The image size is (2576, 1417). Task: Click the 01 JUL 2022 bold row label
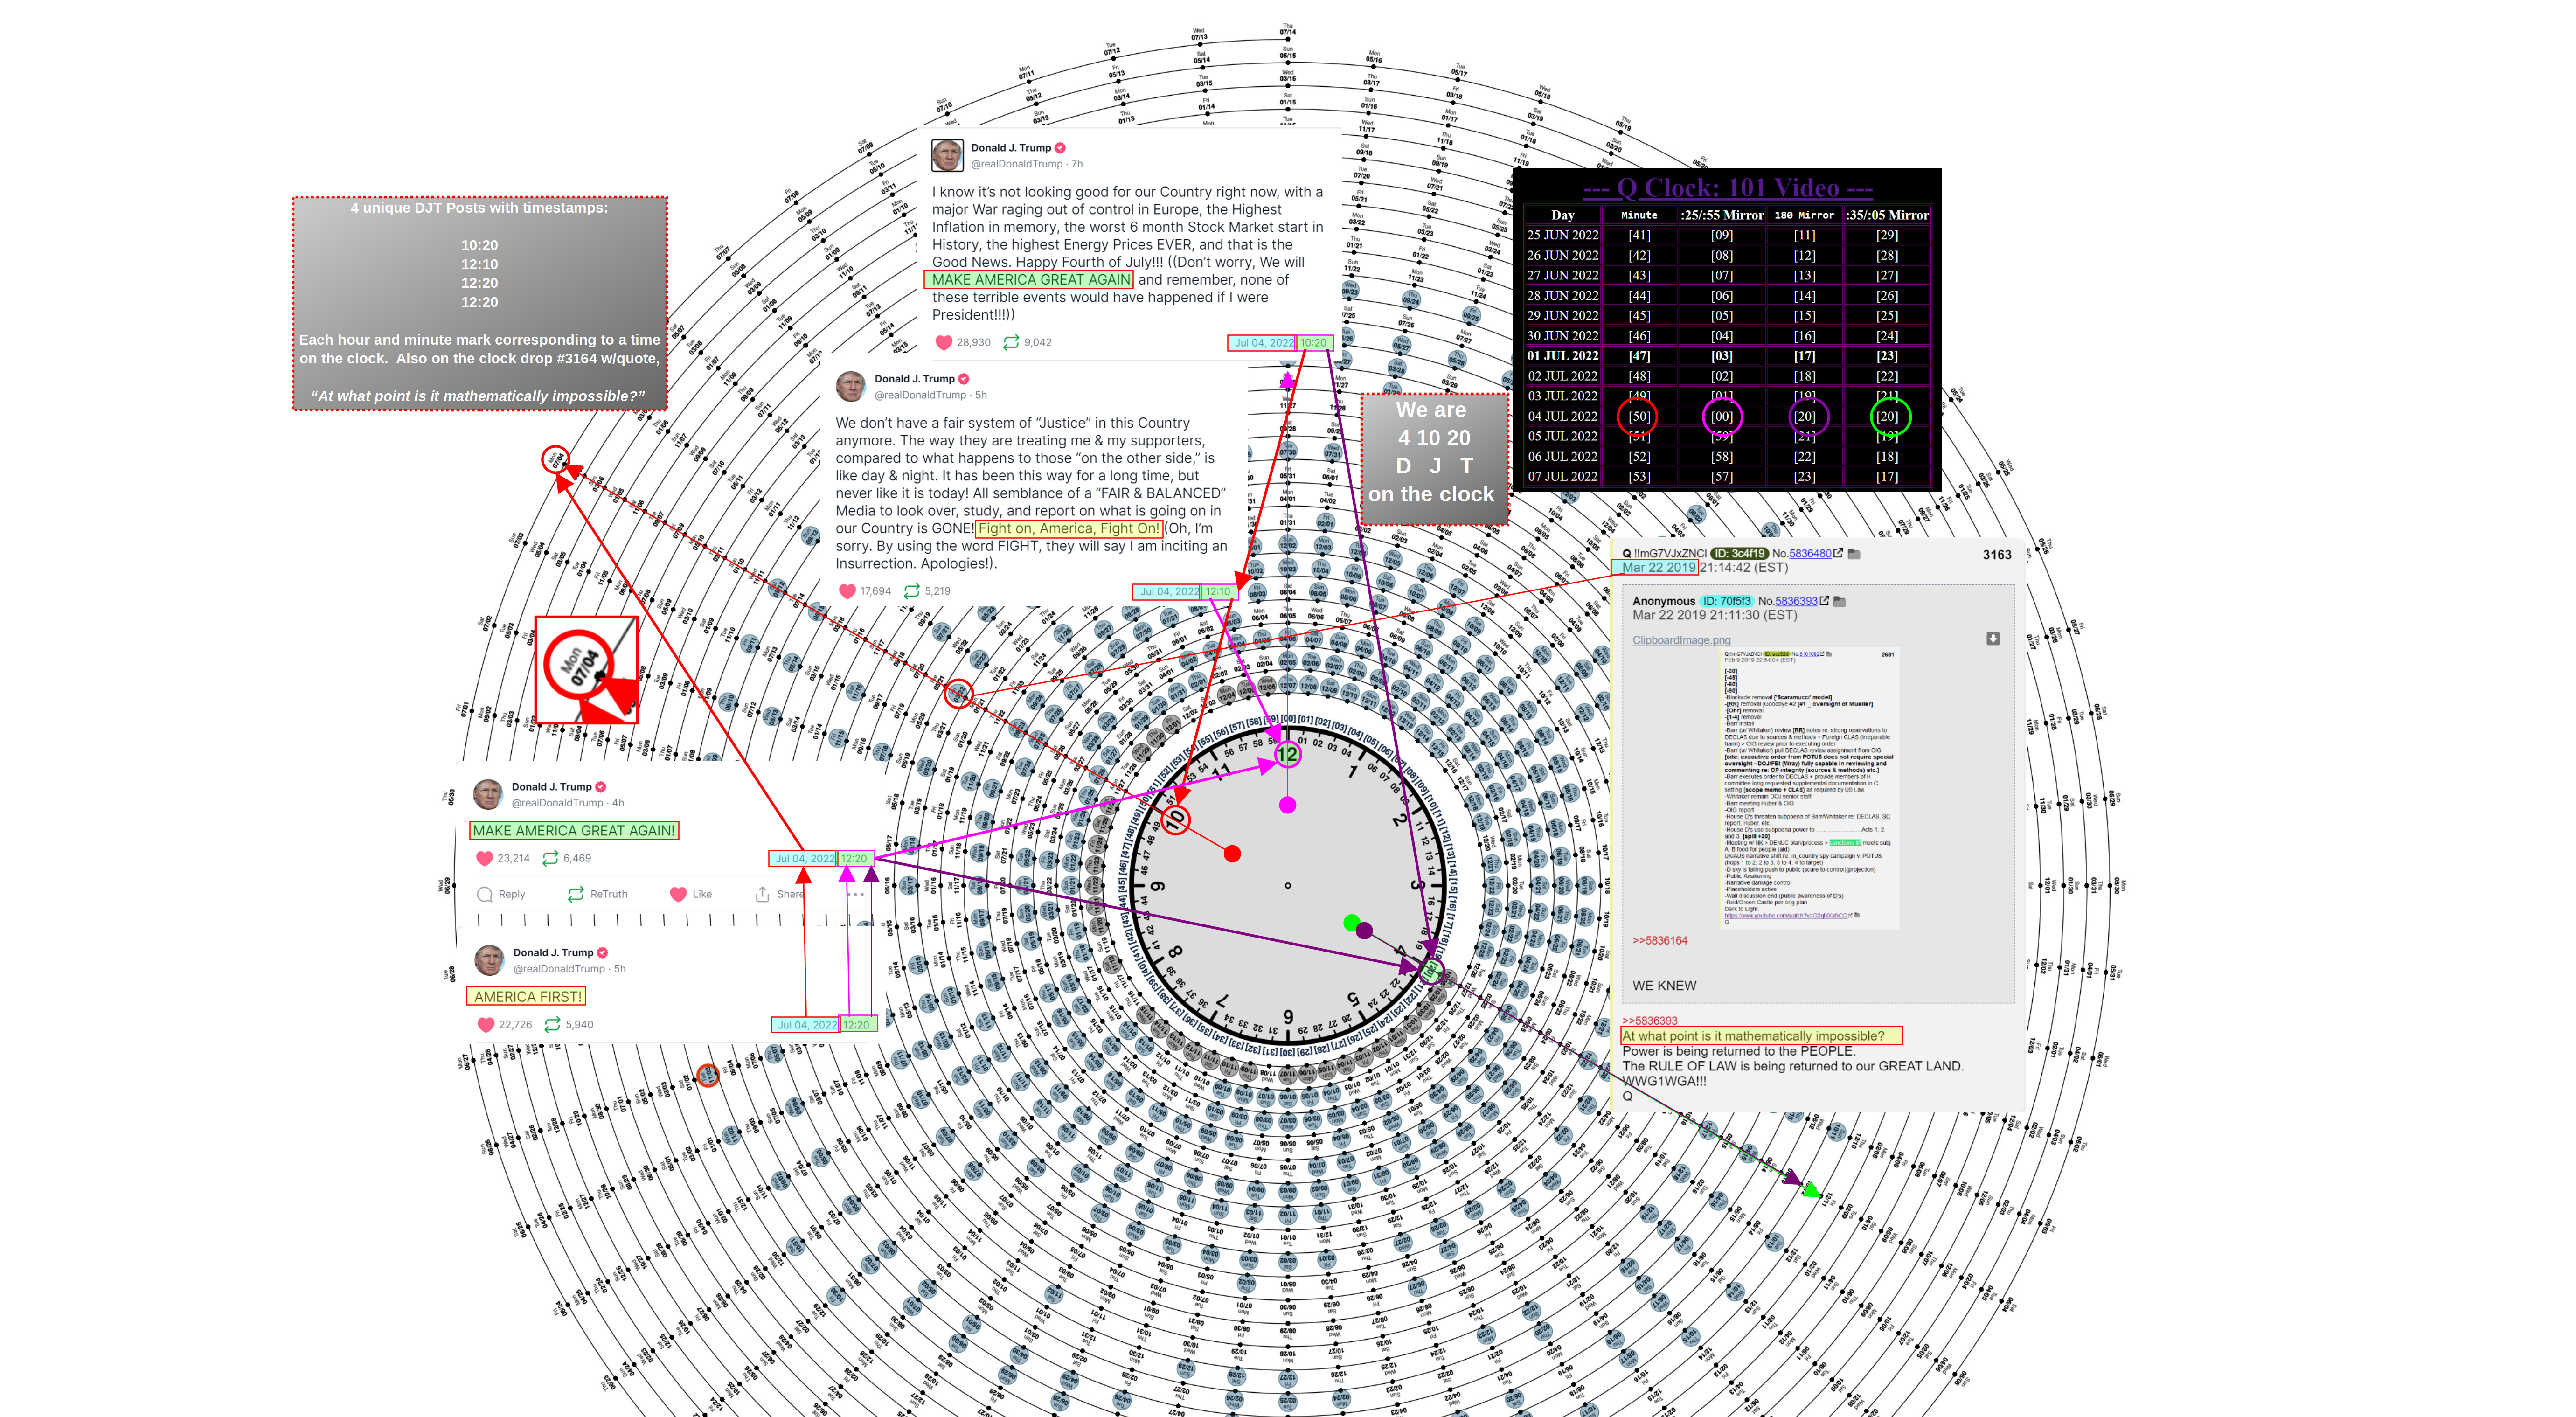click(x=1563, y=356)
